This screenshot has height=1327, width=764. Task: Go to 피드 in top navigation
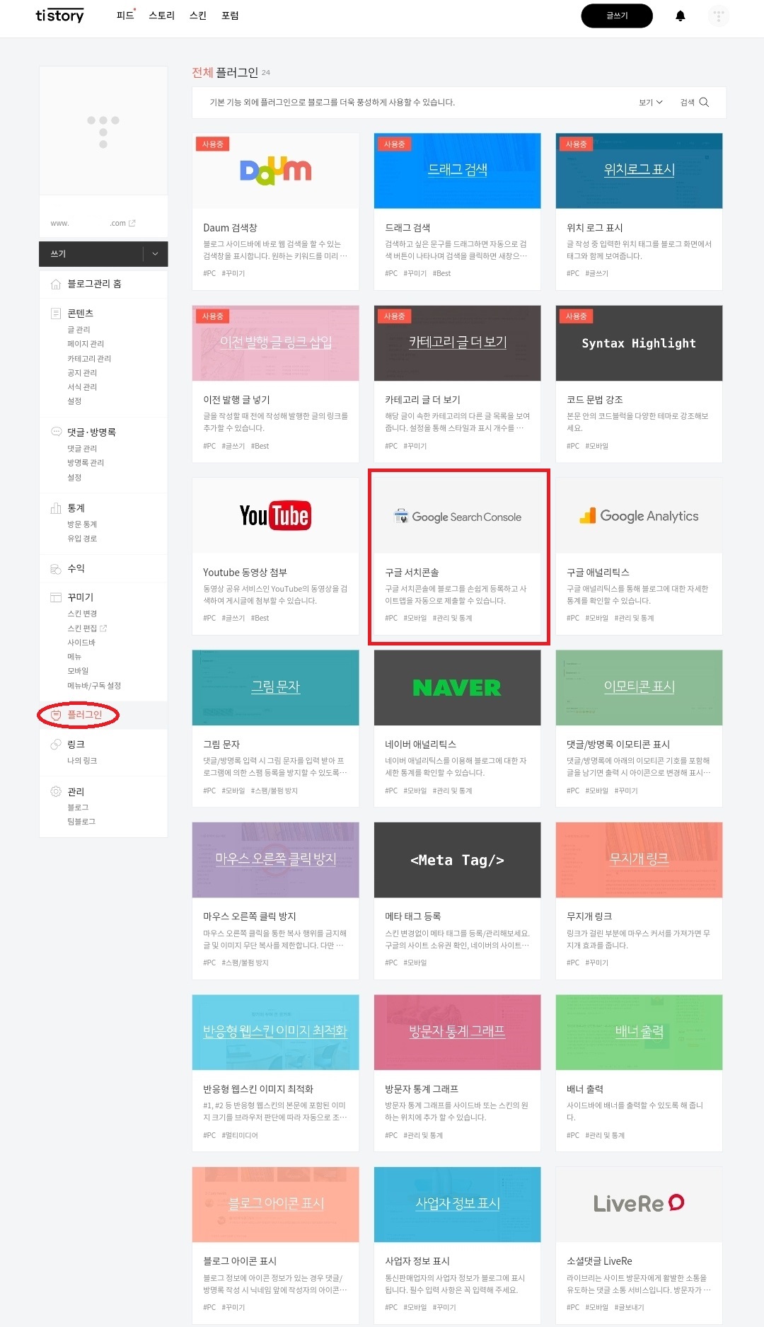point(125,16)
